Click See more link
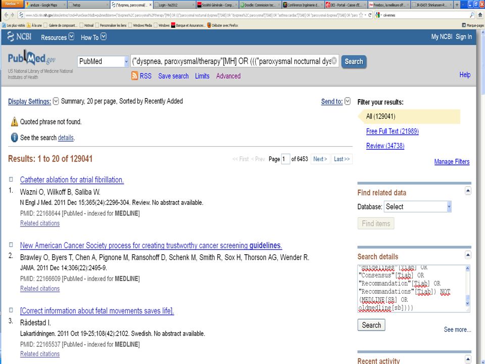Screen dimensions: 485x364 (457, 330)
